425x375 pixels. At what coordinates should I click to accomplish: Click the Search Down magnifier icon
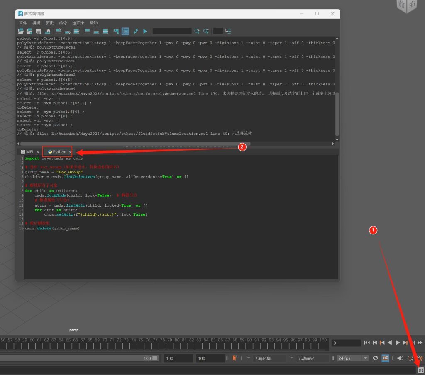tap(197, 31)
